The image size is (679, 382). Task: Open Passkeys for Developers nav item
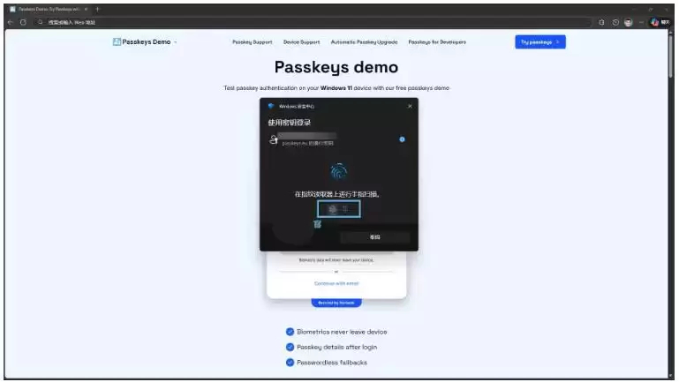pos(437,42)
